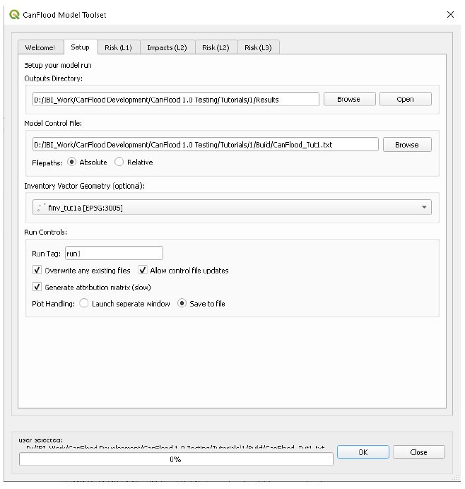Screen dimensions: 465x489
Task: Close the CanFlood Model Toolset window
Action: click(450, 14)
